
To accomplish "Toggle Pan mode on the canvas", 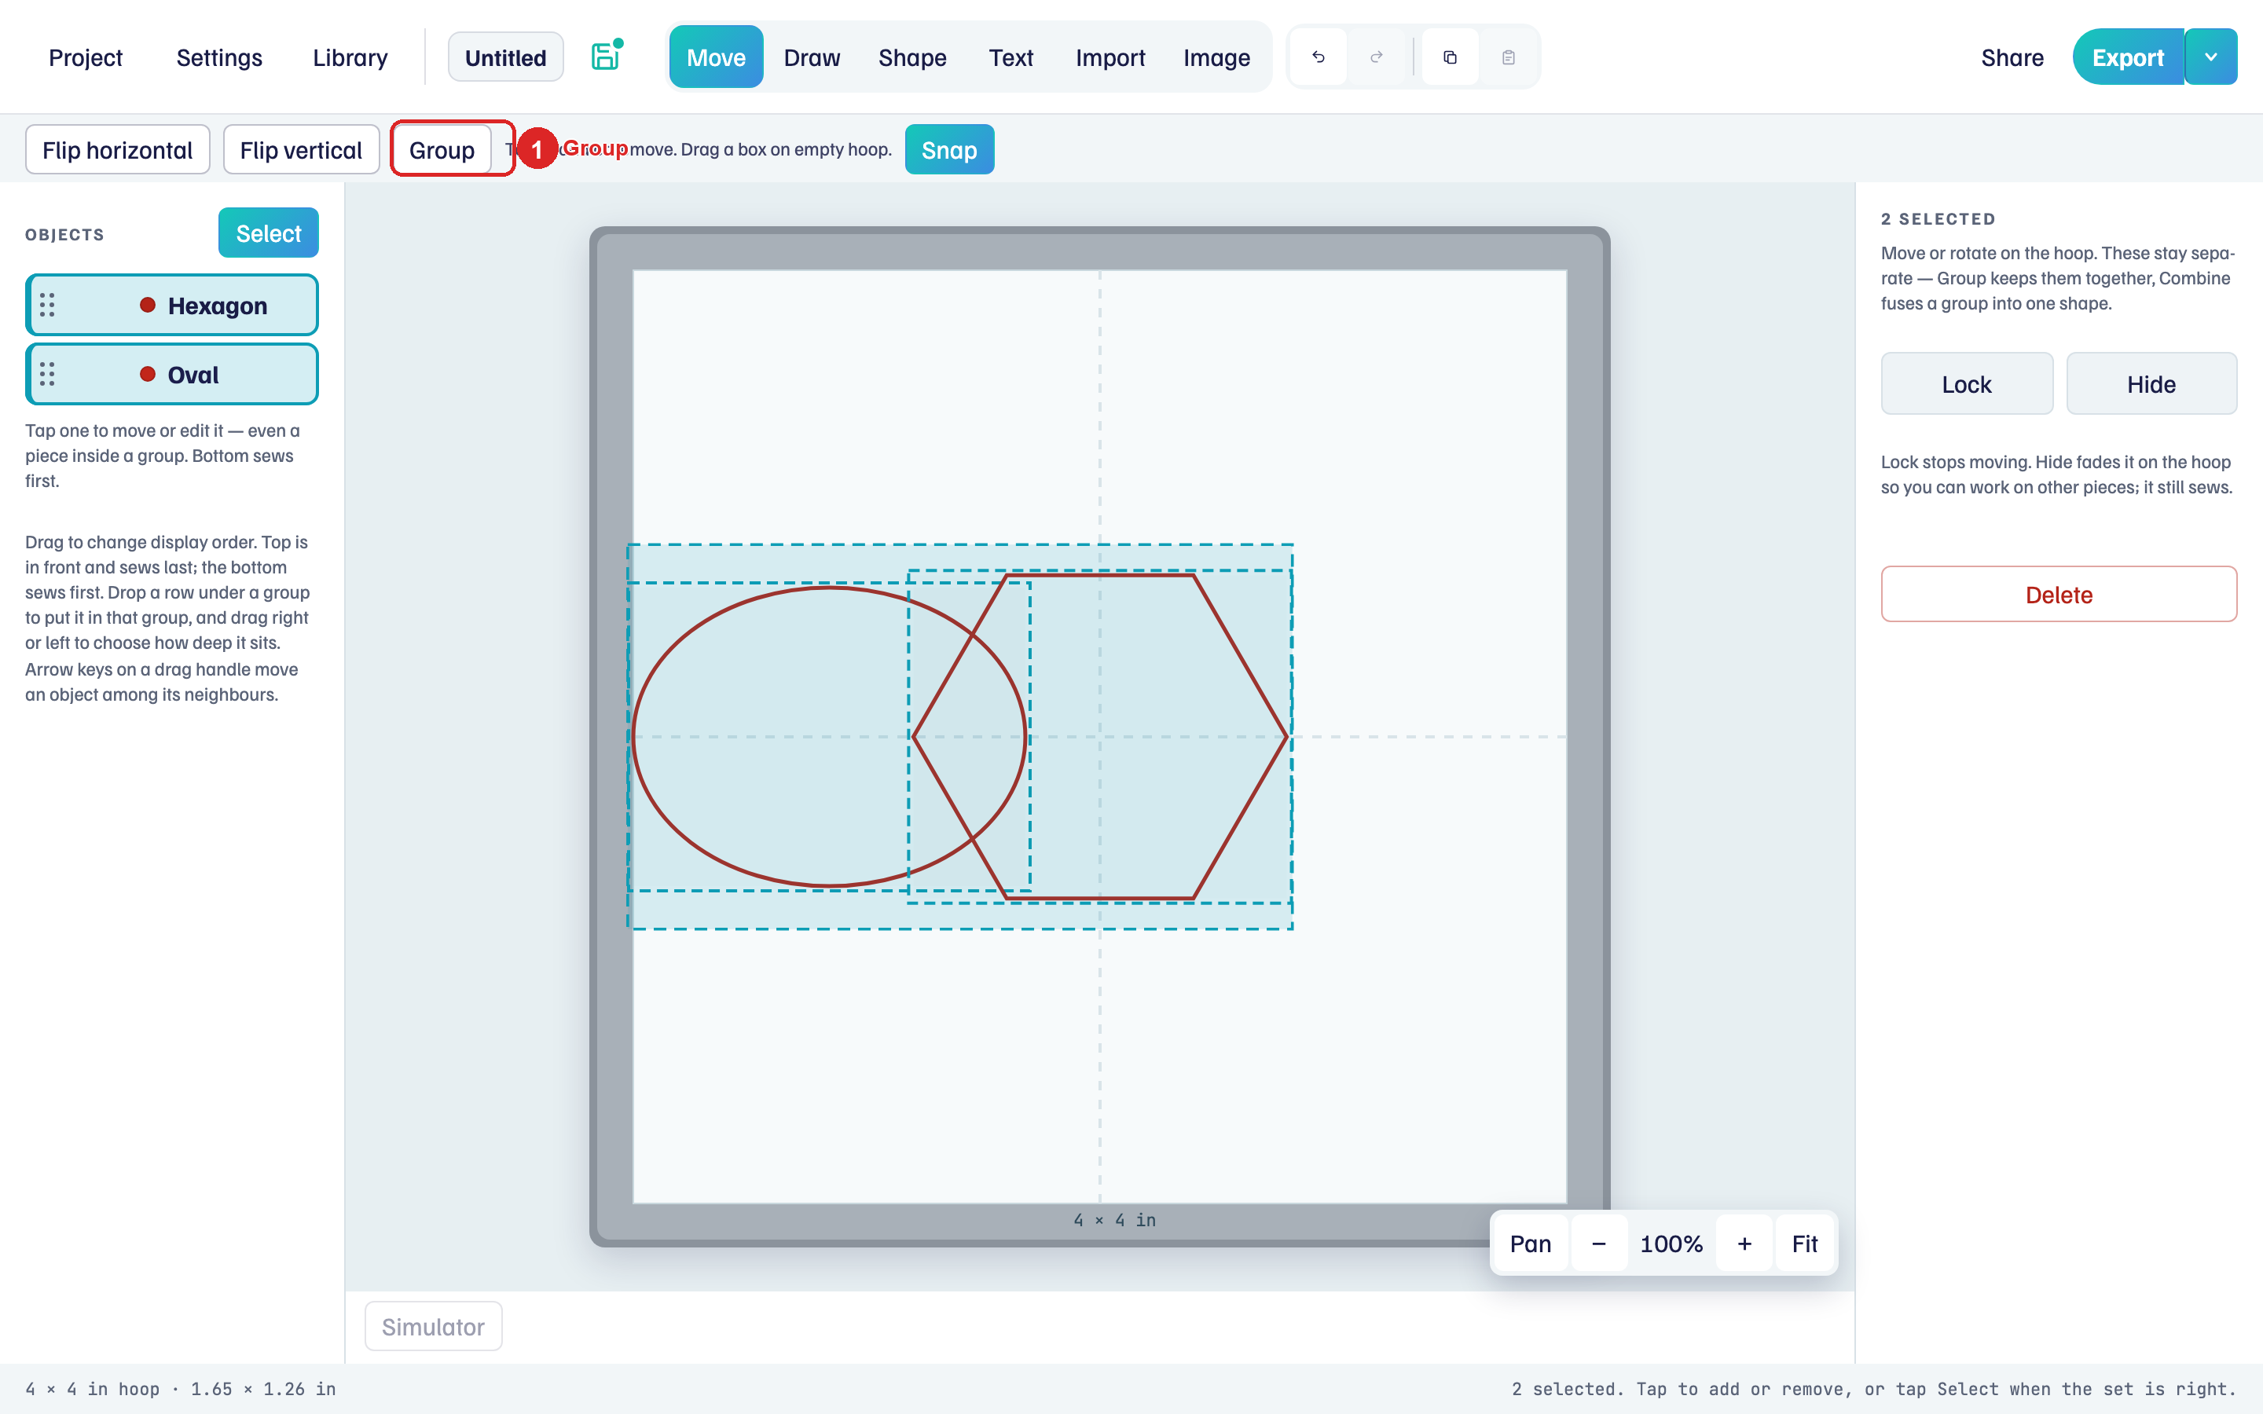I will (x=1531, y=1243).
